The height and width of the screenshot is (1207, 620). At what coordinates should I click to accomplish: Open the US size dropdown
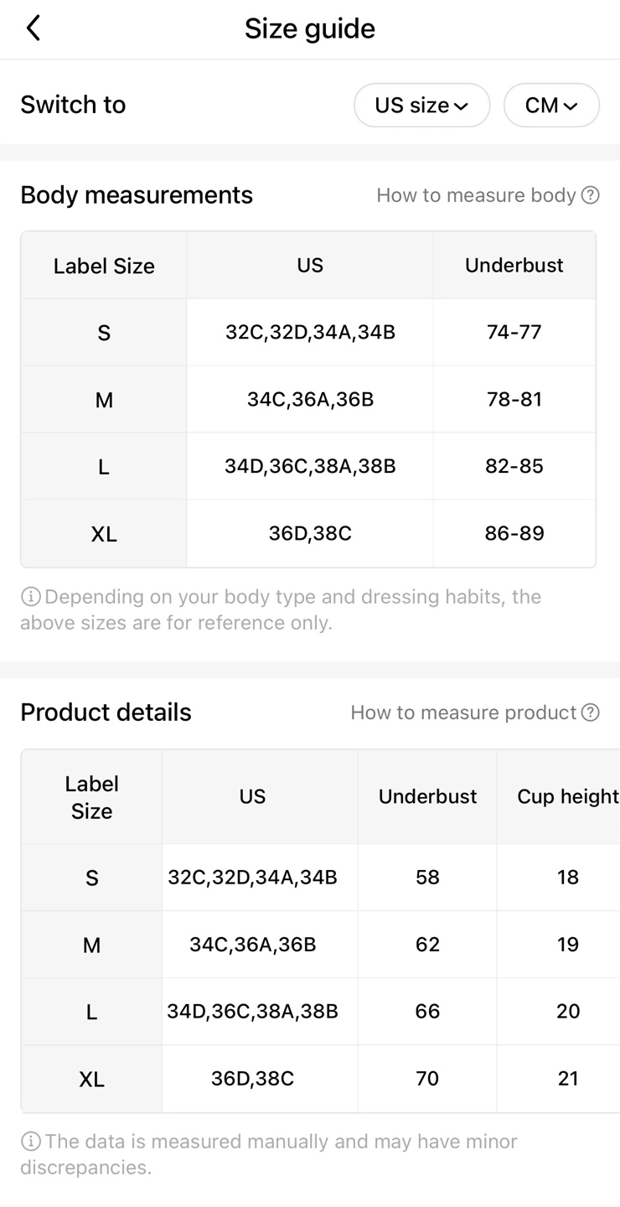[421, 105]
